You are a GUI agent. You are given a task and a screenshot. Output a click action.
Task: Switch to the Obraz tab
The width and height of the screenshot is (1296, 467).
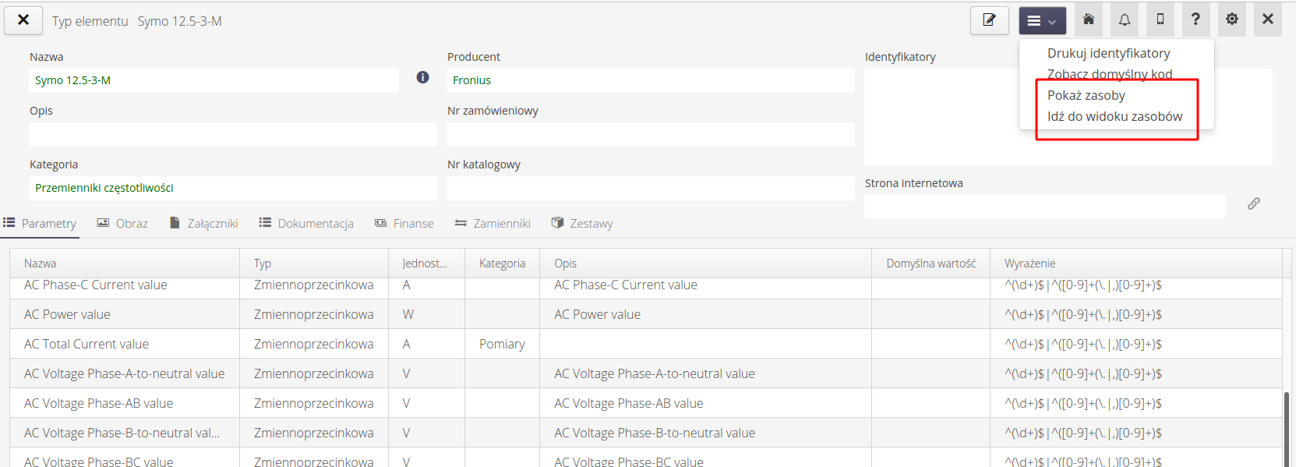[122, 224]
